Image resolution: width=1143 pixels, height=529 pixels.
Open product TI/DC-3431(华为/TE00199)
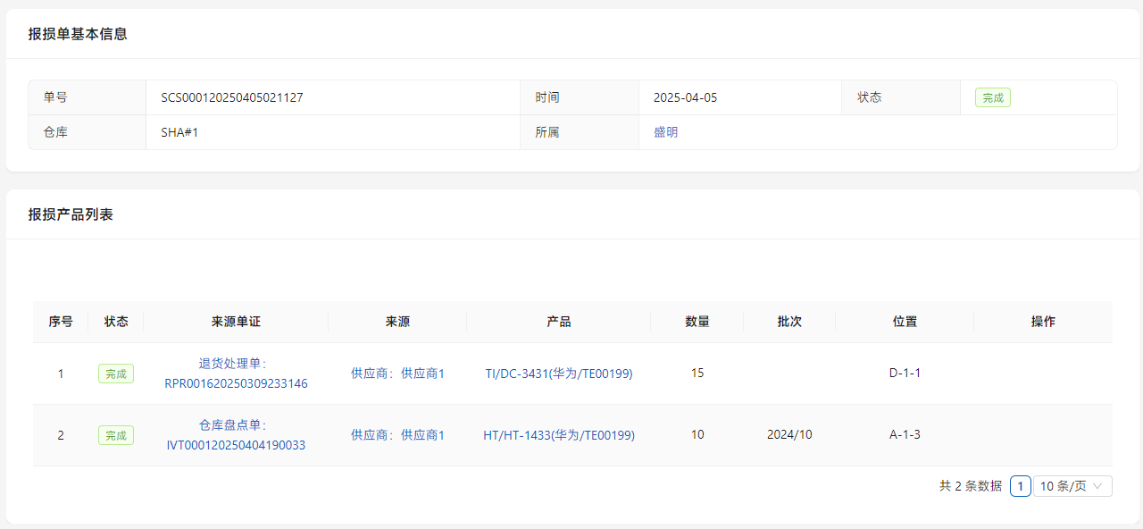pyautogui.click(x=559, y=374)
